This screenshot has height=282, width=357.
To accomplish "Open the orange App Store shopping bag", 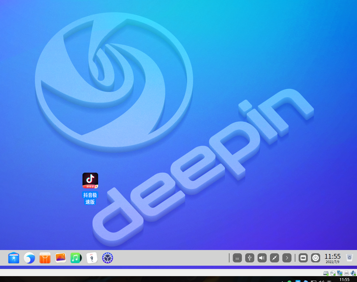I will click(45, 258).
